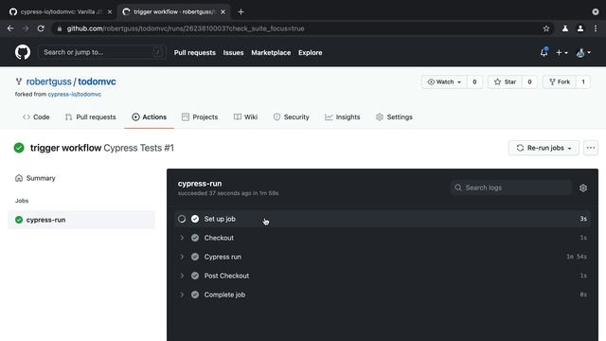Click the browser address bar URL

click(186, 28)
